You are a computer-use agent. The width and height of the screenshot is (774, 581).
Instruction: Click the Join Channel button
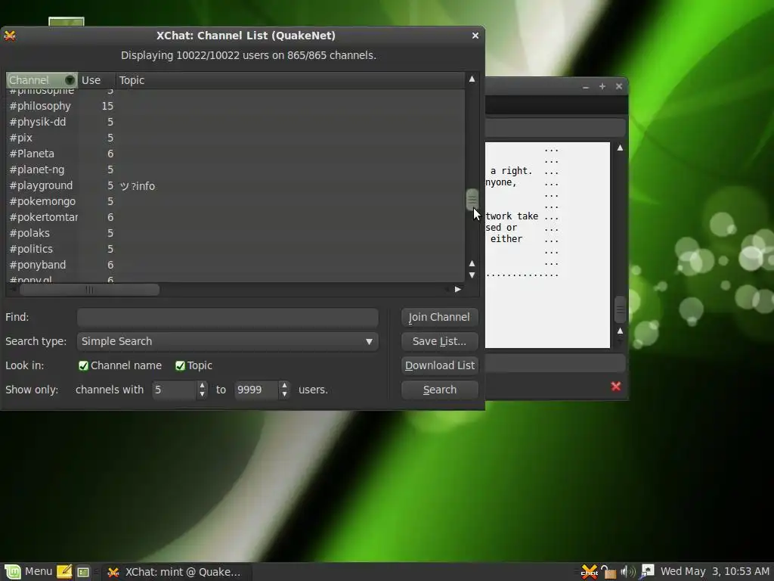[x=439, y=317]
